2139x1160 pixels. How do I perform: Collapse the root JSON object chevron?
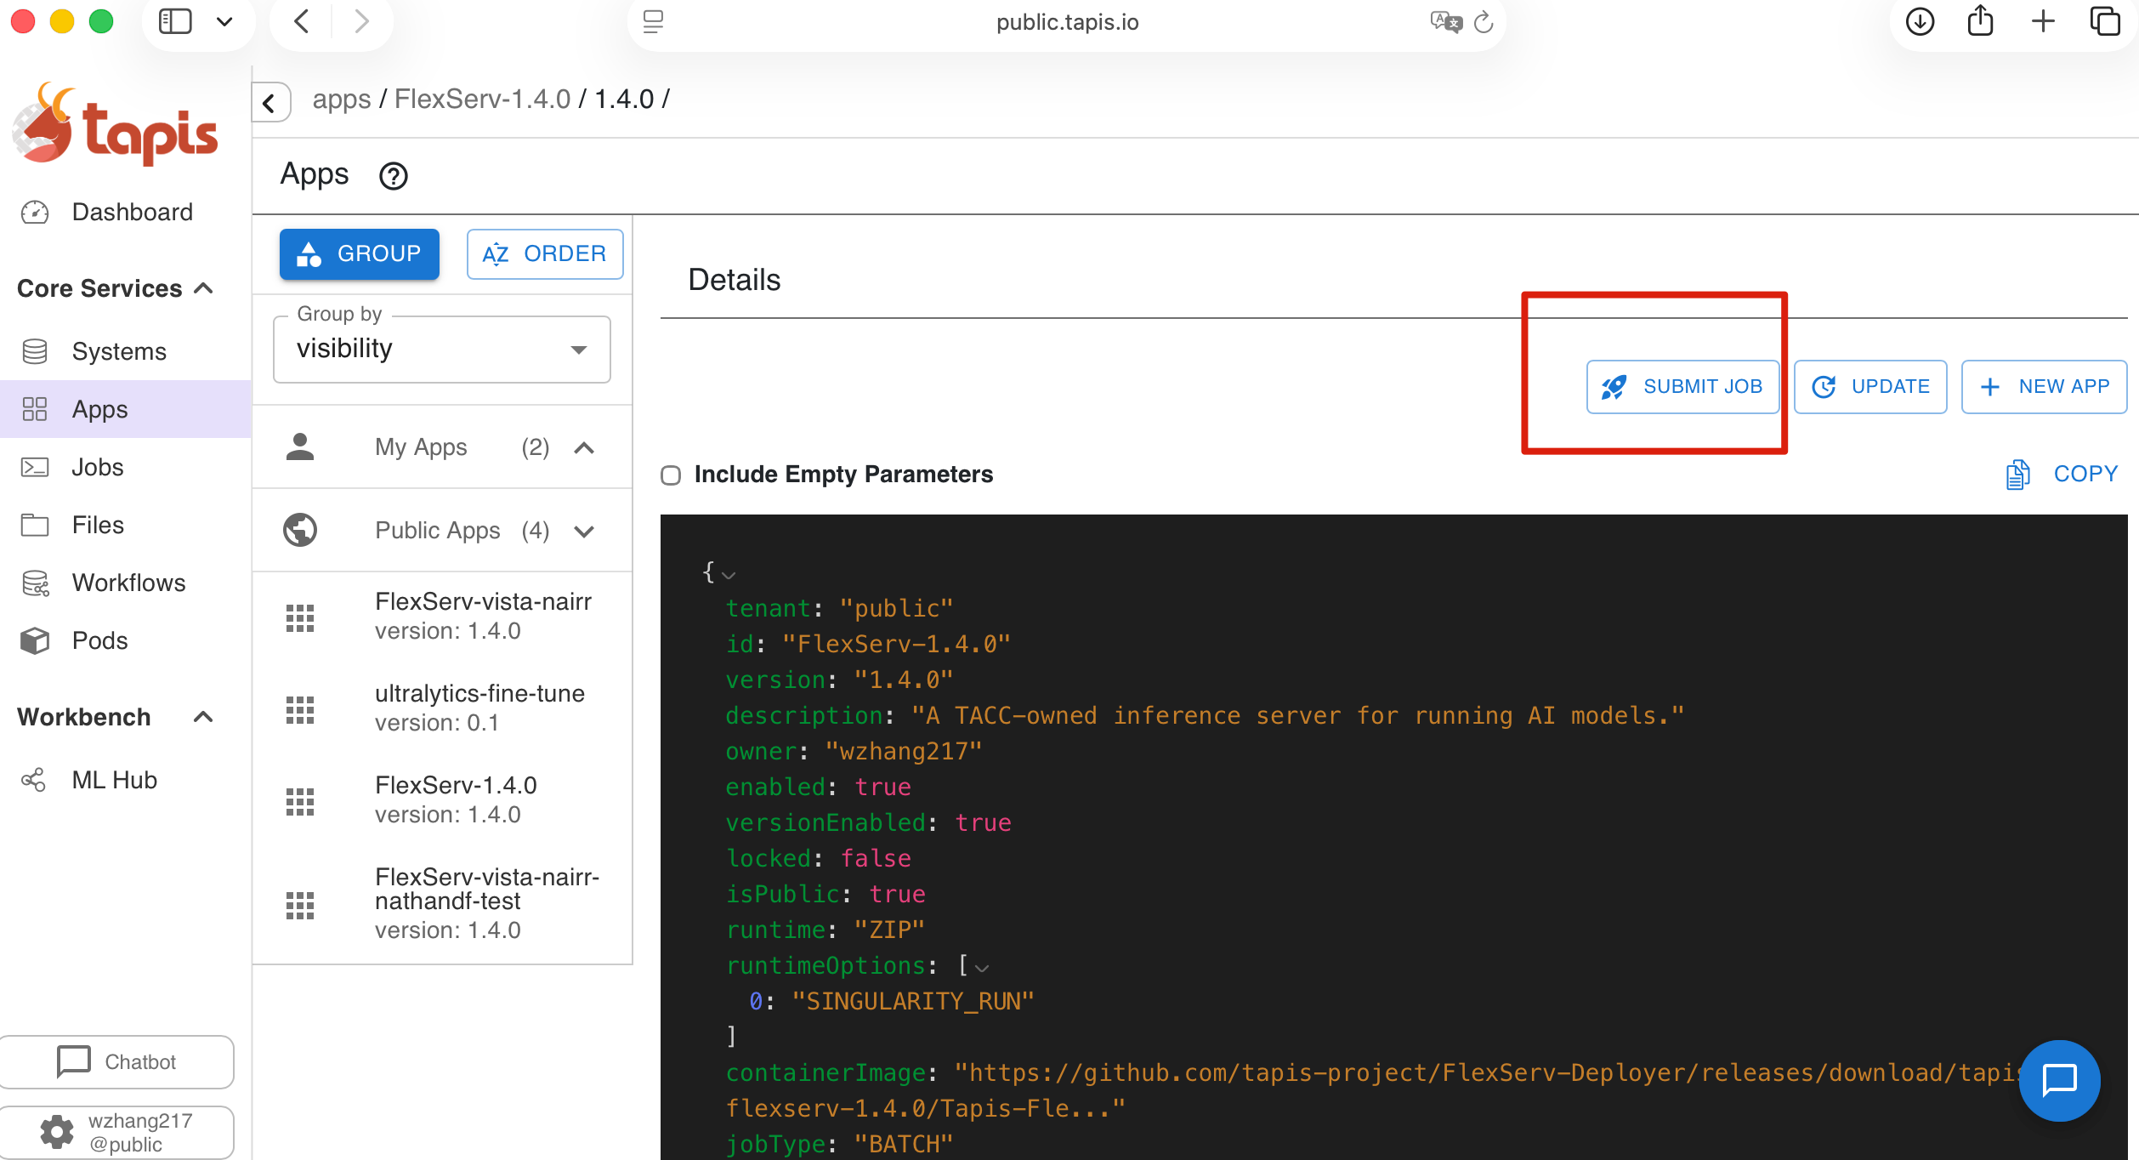point(729,576)
